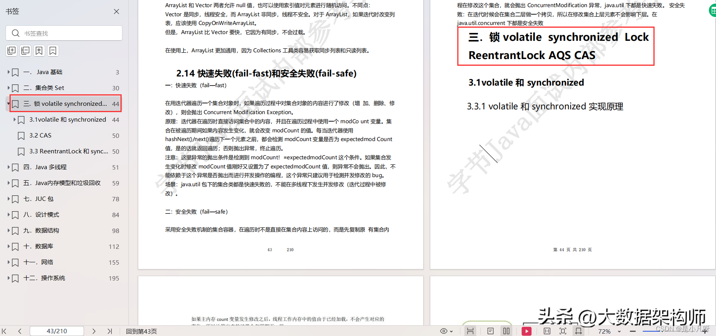
Task: Click the magnifier icon in bookmark search
Action: [15, 33]
